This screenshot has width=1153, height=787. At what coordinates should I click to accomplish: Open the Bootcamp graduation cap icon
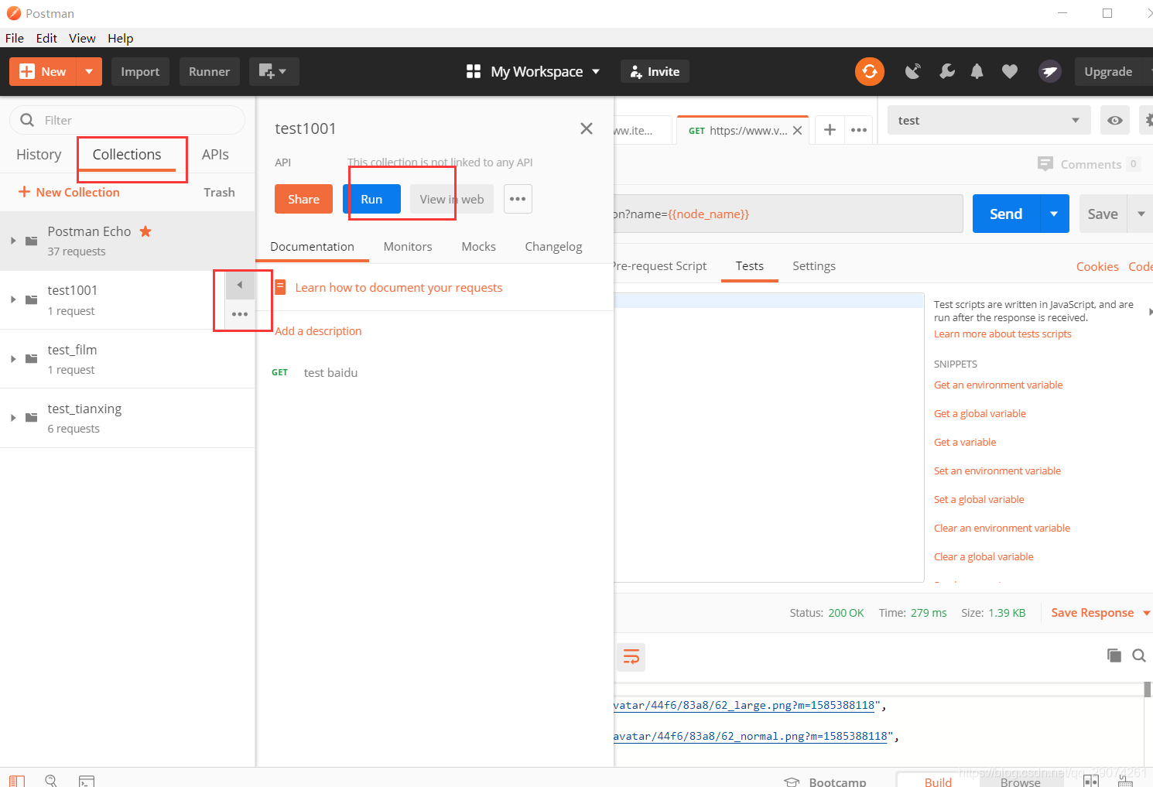tap(792, 782)
